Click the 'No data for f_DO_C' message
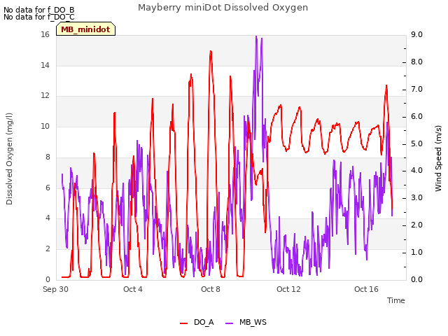The image size is (448, 336). click(x=39, y=17)
